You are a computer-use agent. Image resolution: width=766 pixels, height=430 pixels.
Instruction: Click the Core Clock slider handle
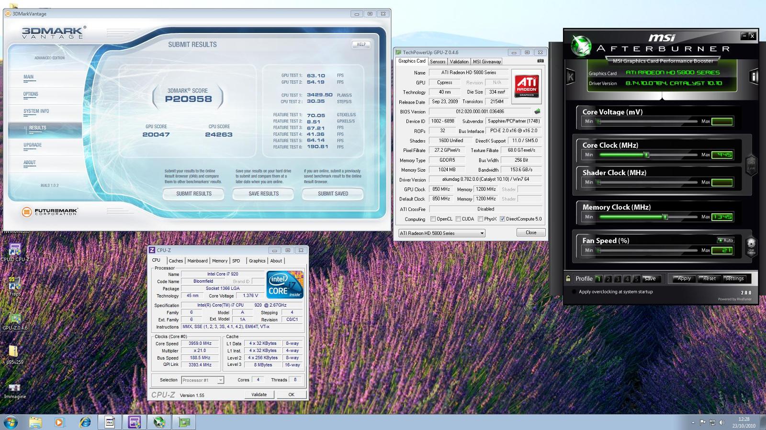pyautogui.click(x=646, y=154)
